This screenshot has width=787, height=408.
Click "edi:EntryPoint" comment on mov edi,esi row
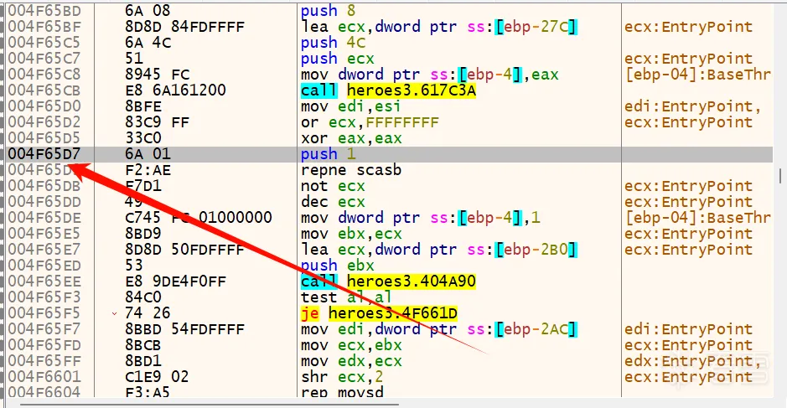point(692,106)
